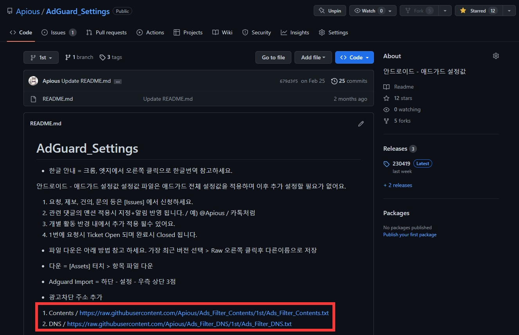Screen dimensions: 519x335
Task: Click the star icon beside 12 stars
Action: (386, 98)
